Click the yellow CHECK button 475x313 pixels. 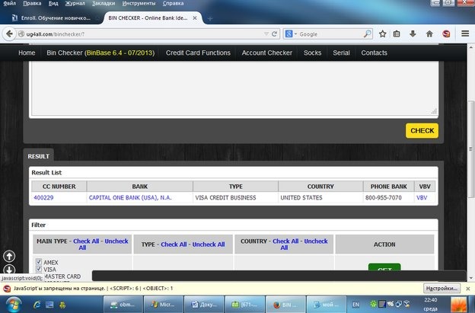click(x=422, y=130)
